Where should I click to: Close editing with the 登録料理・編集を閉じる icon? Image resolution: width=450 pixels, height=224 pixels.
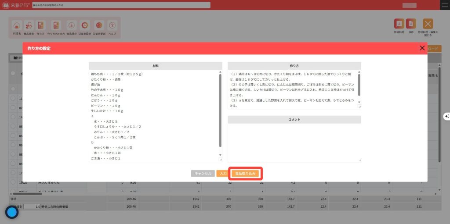click(428, 26)
